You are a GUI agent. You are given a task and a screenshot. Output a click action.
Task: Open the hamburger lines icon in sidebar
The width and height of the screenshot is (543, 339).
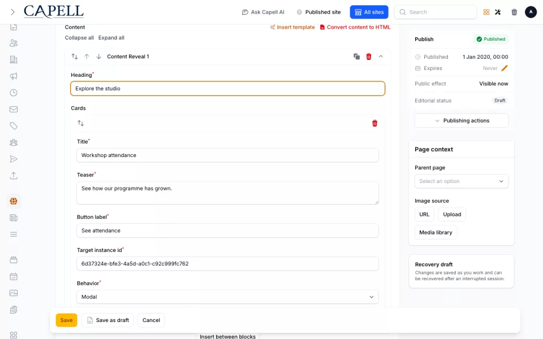click(14, 234)
